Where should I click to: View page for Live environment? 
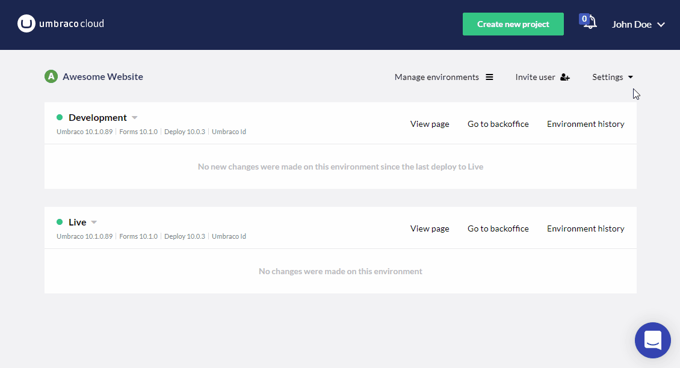[x=430, y=228]
